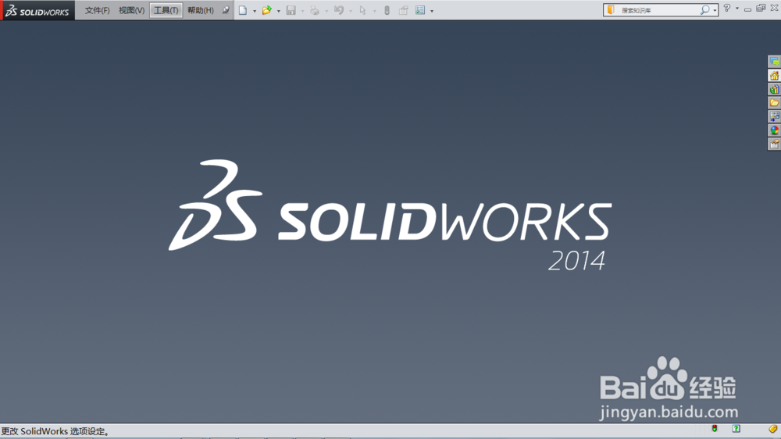Click the green question mark status icon

(736, 429)
